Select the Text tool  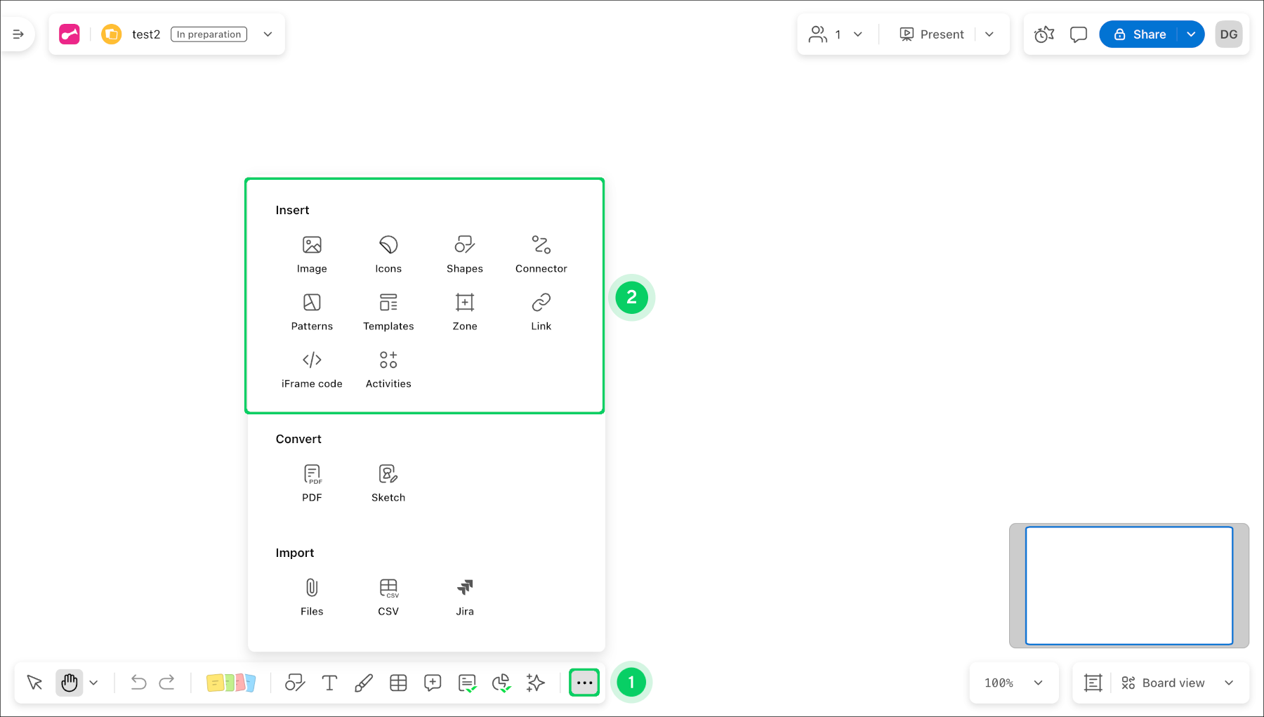coord(329,682)
